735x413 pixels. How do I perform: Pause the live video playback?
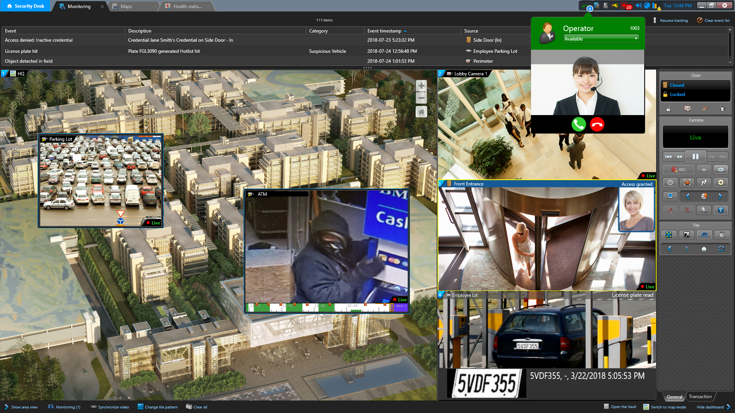pyautogui.click(x=696, y=156)
